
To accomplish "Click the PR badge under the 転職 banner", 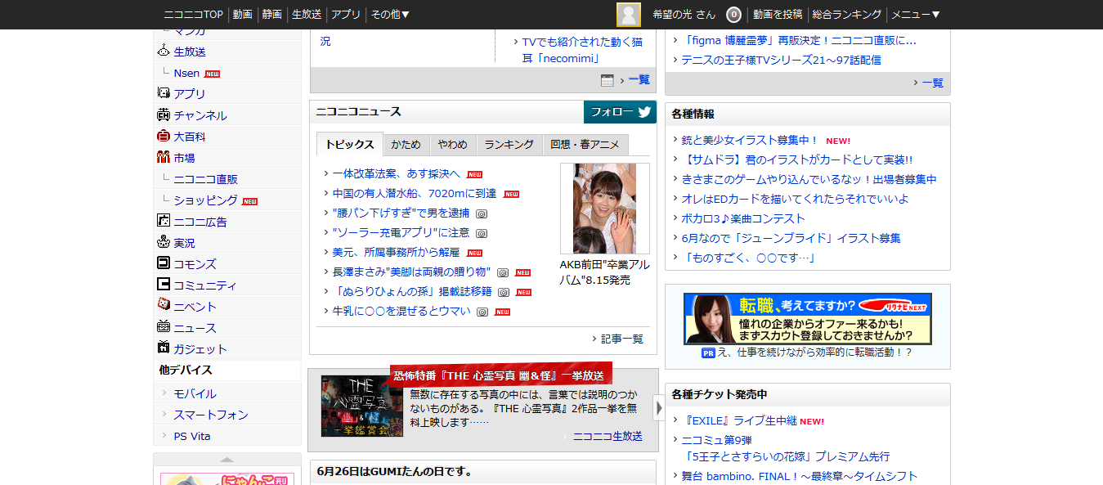I will pyautogui.click(x=709, y=353).
